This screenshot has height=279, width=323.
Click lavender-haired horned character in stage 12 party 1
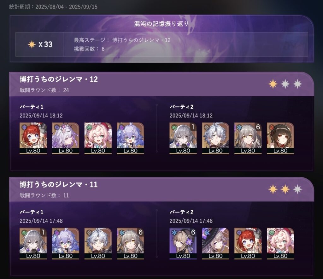[66, 138]
